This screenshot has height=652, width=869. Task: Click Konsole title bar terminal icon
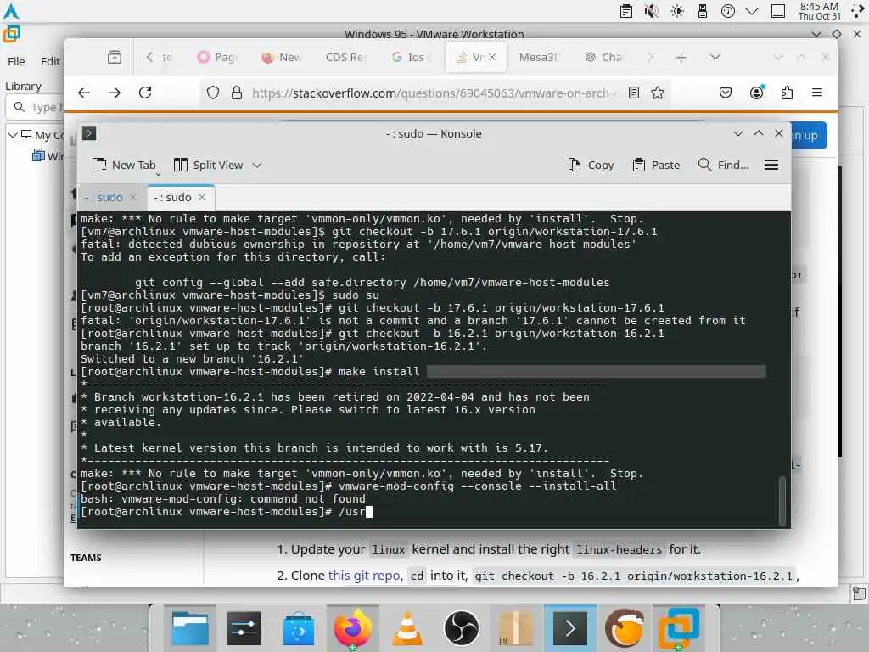[x=88, y=133]
